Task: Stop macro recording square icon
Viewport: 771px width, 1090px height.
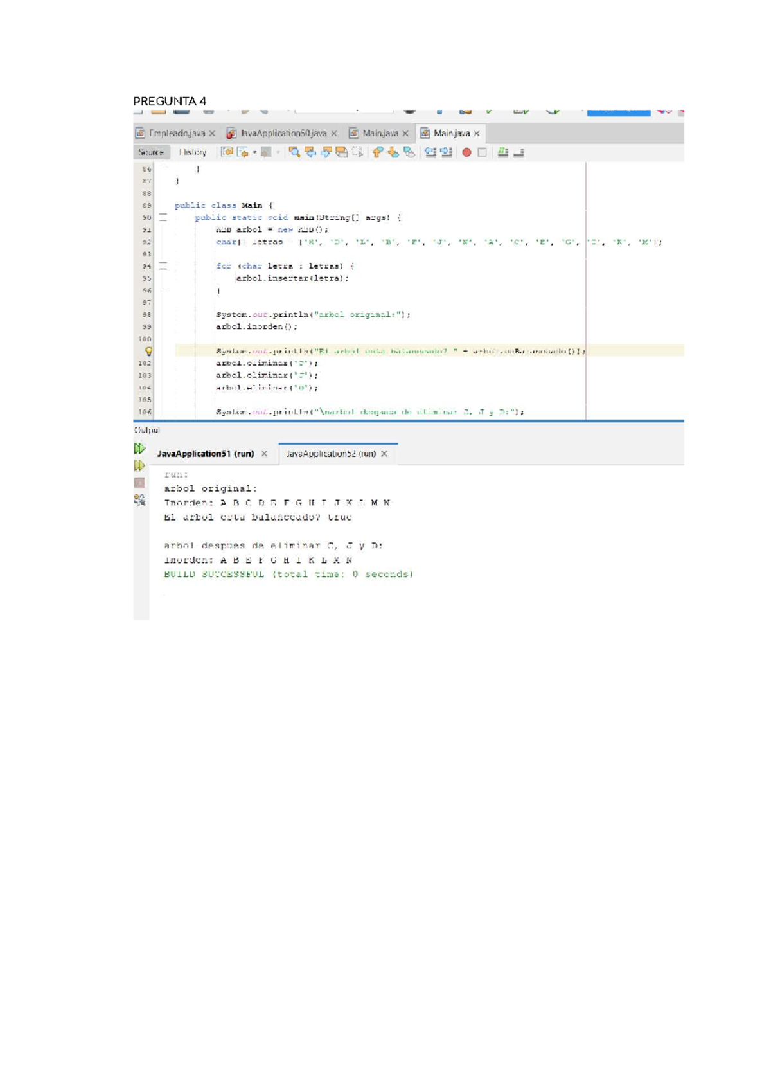Action: (x=482, y=152)
